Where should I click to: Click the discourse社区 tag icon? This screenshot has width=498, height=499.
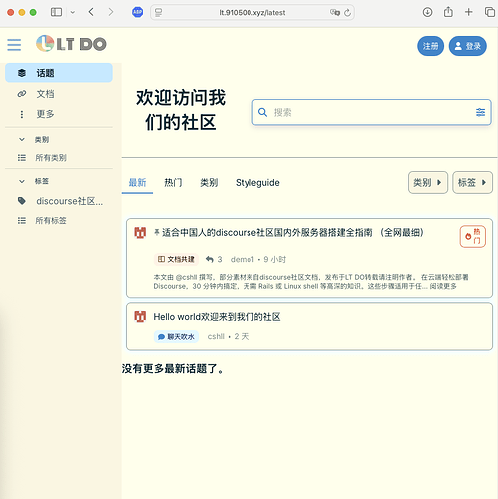pyautogui.click(x=22, y=201)
